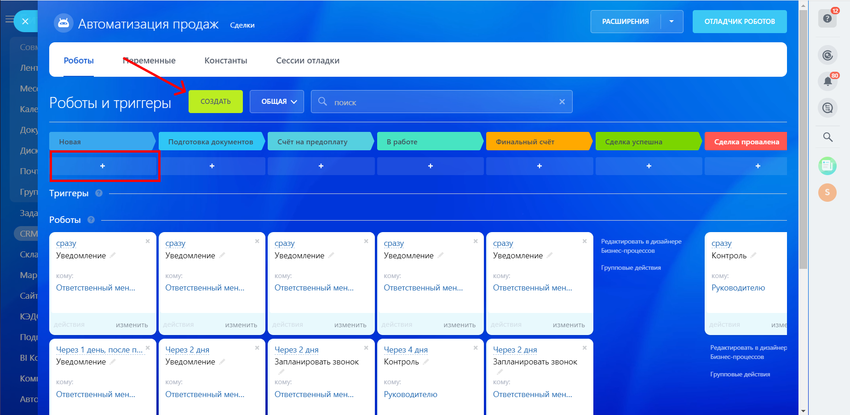The image size is (850, 415).
Task: Edit name of Через 4 дня Контроль robot via pencil
Action: [426, 362]
